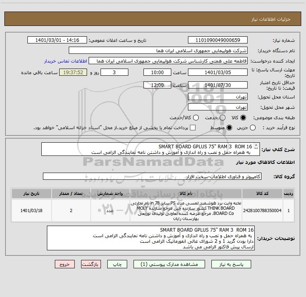Viewport: 306px width, 297px height.
Task: Click the request creator field 'فاطمه علی همتی'
Action: pyautogui.click(x=168, y=61)
